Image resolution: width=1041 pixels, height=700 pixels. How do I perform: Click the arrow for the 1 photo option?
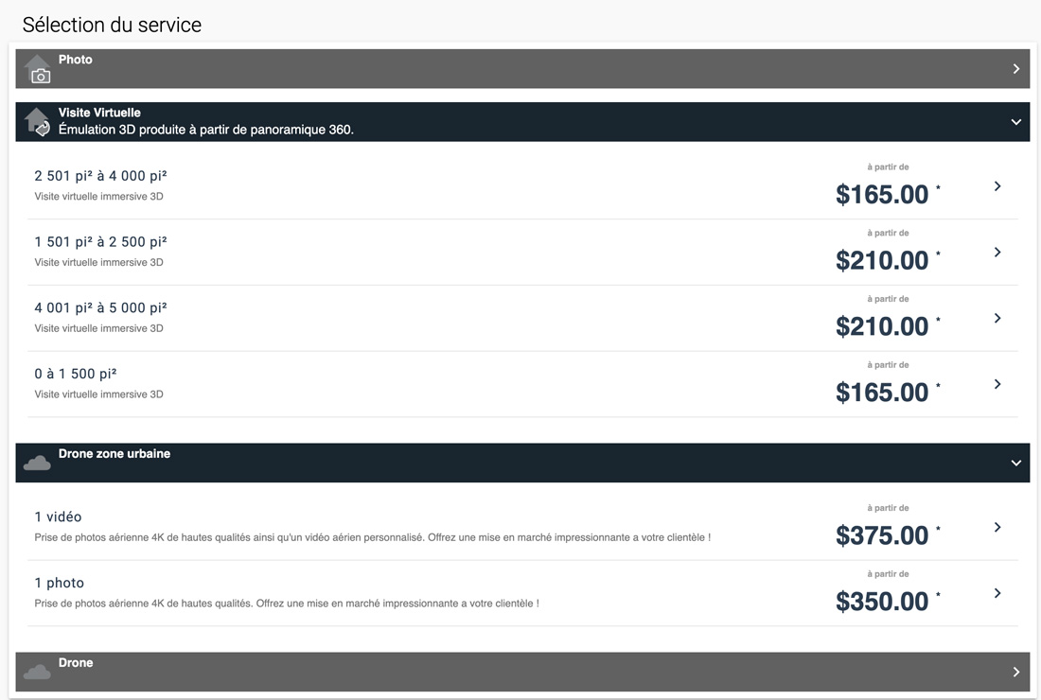pos(997,593)
